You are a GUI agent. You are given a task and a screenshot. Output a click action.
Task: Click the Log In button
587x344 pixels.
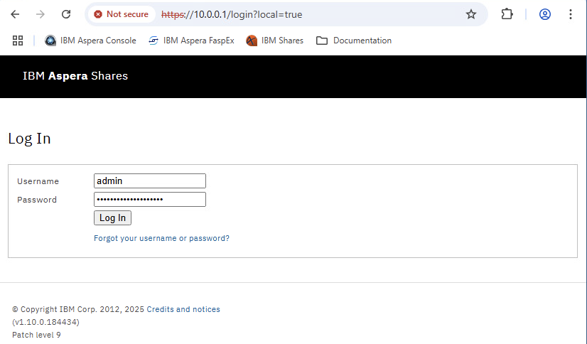coord(112,218)
